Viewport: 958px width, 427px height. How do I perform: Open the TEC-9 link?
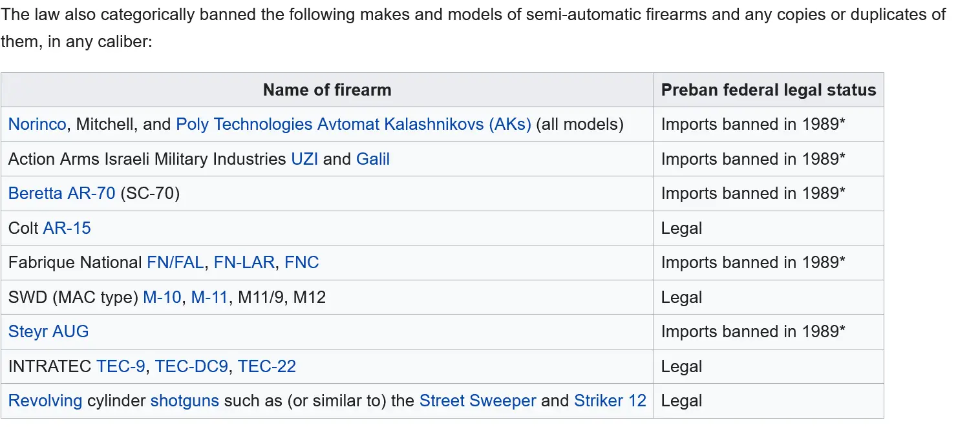point(120,366)
